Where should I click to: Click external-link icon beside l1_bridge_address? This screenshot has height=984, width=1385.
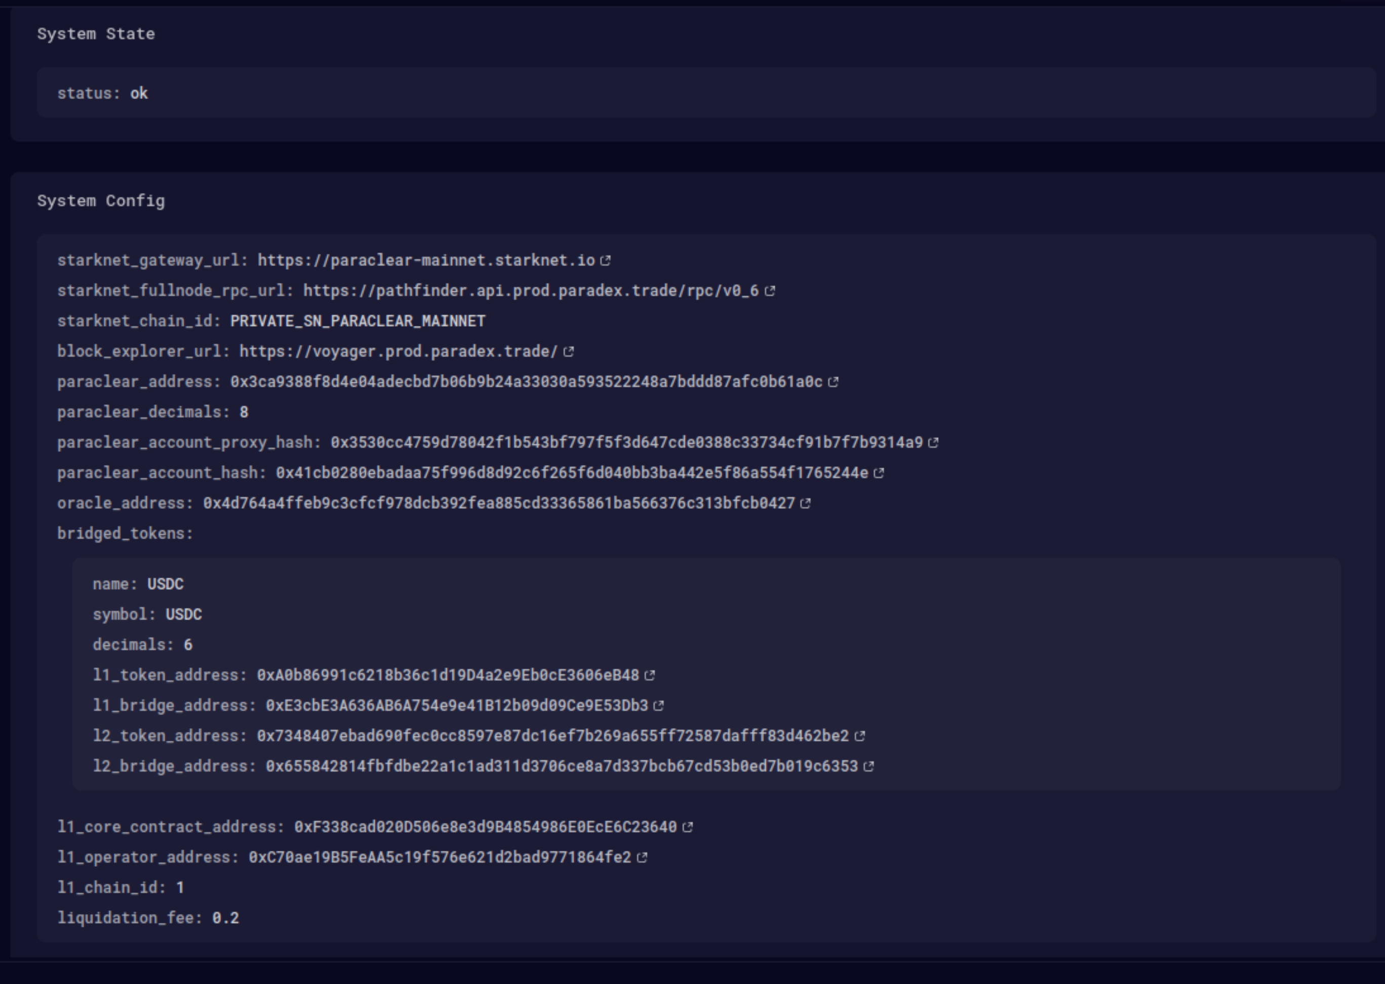click(658, 706)
